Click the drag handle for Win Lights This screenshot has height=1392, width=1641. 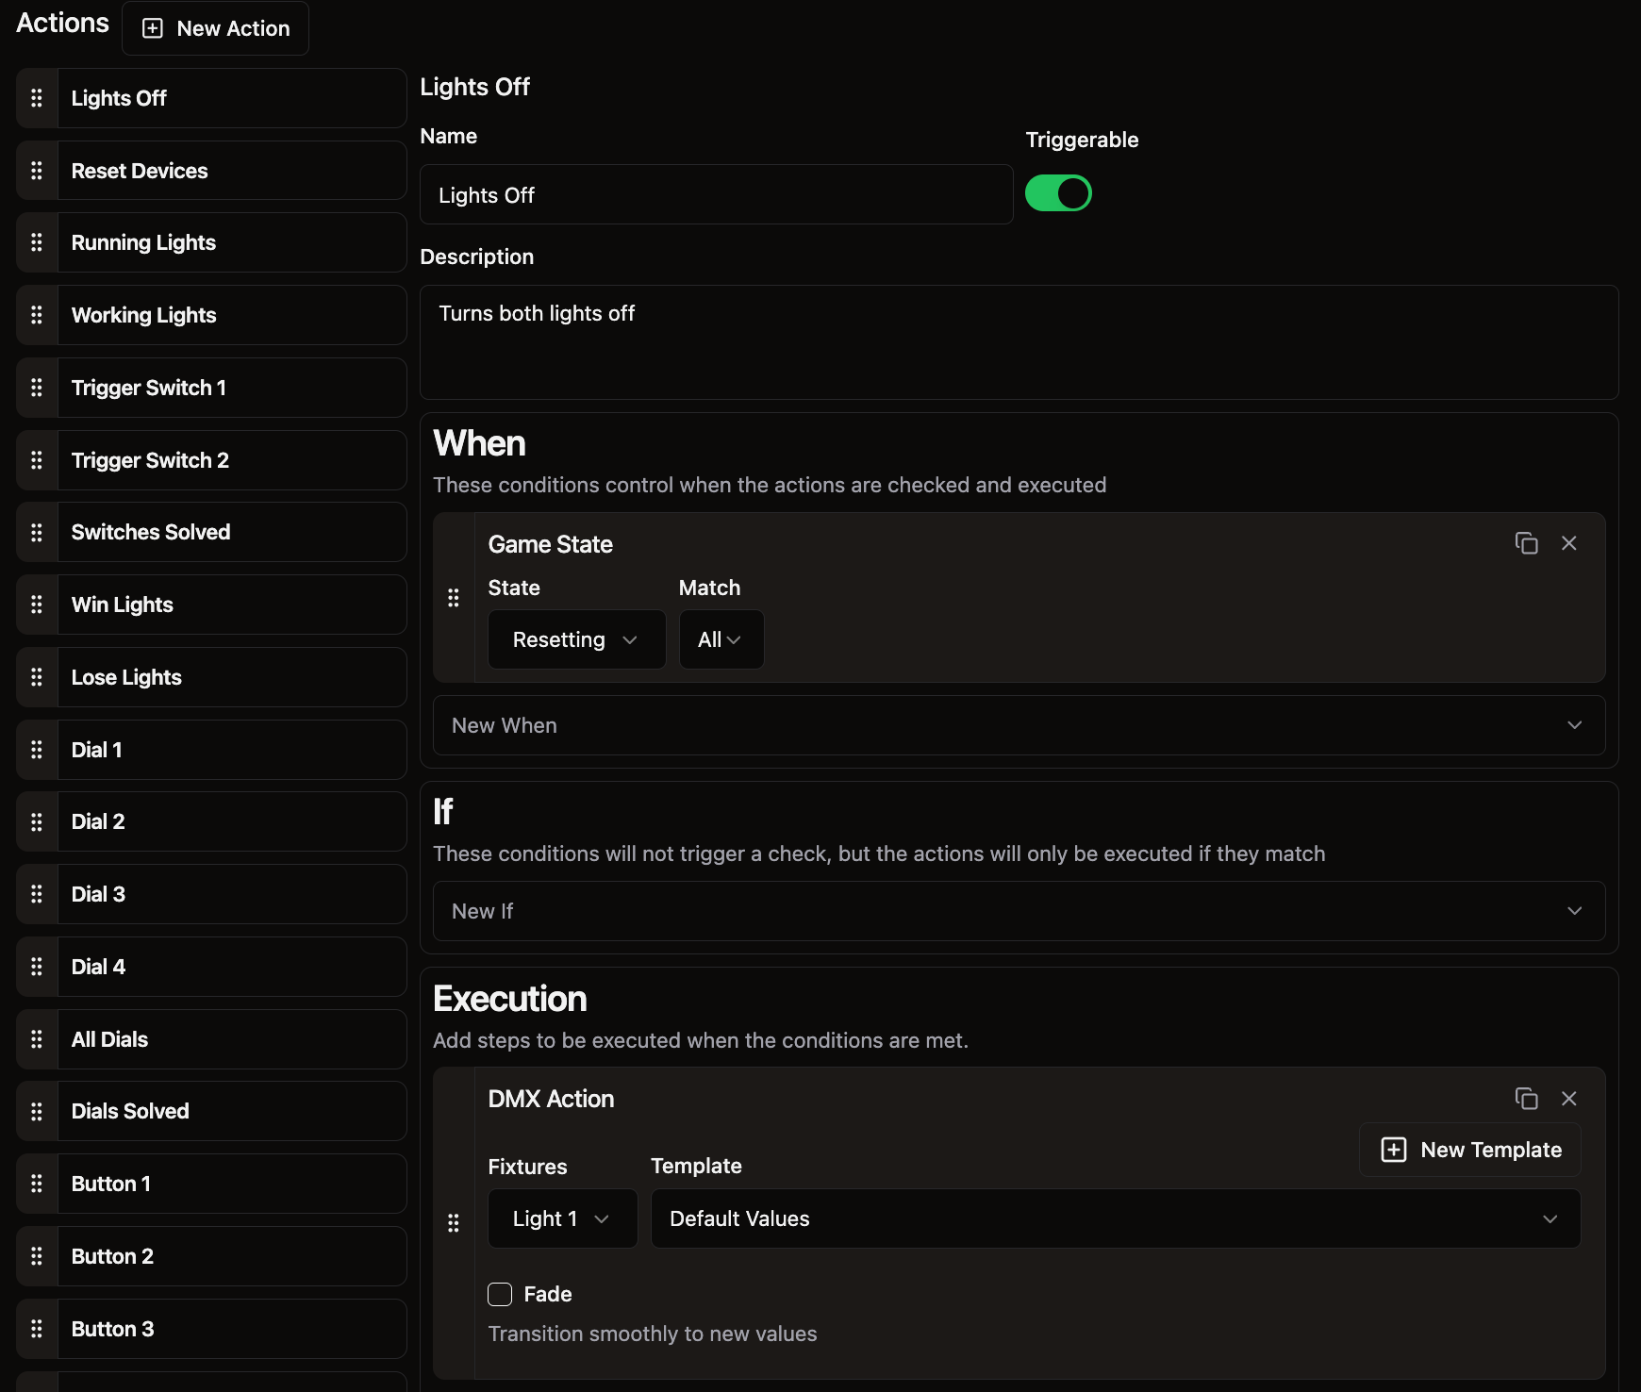37,605
